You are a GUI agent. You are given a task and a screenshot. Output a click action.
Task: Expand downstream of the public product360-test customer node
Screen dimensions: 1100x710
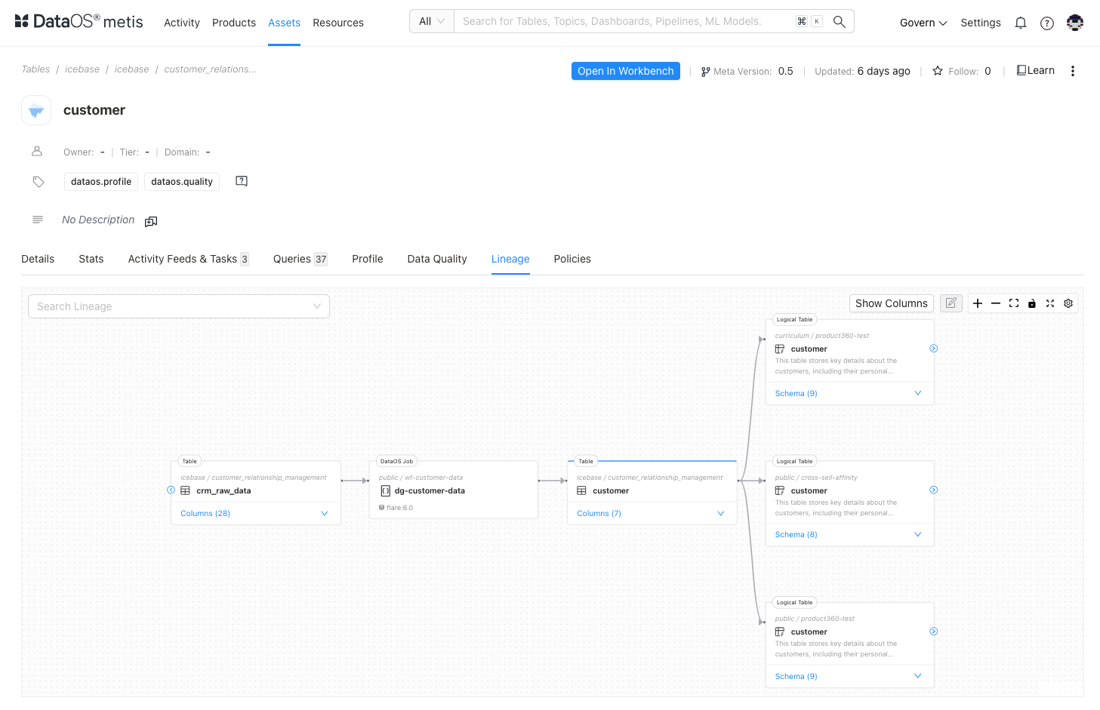[x=934, y=632]
